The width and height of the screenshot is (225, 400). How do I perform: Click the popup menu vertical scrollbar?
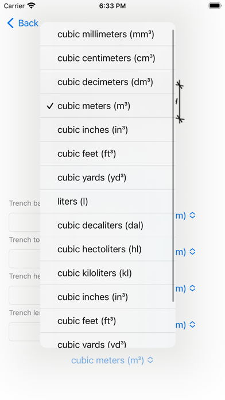[173, 166]
